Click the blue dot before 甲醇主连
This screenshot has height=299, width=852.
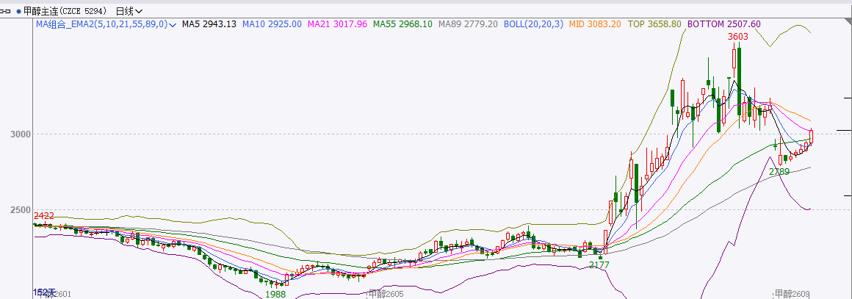tap(18, 12)
